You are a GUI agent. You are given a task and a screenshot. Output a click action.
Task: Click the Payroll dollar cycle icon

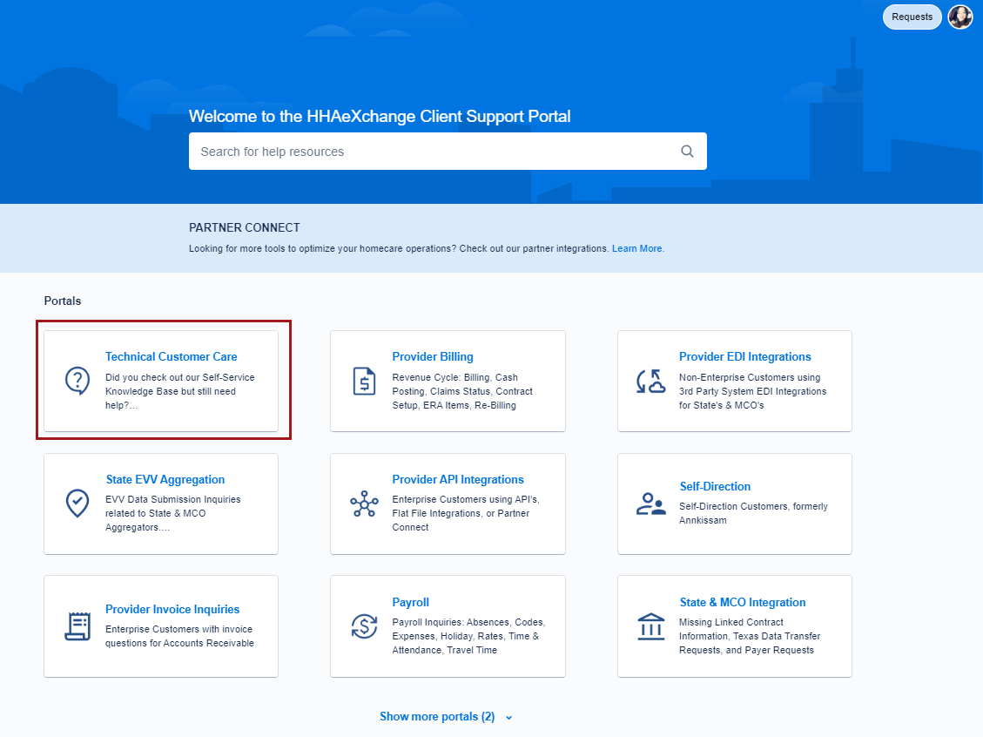point(364,626)
